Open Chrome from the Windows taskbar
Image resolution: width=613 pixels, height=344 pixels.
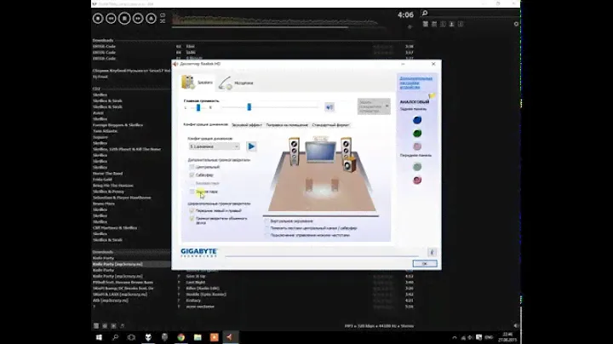point(180,336)
